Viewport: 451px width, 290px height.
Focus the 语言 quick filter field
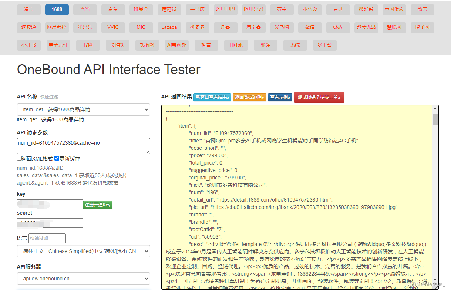(x=47, y=238)
